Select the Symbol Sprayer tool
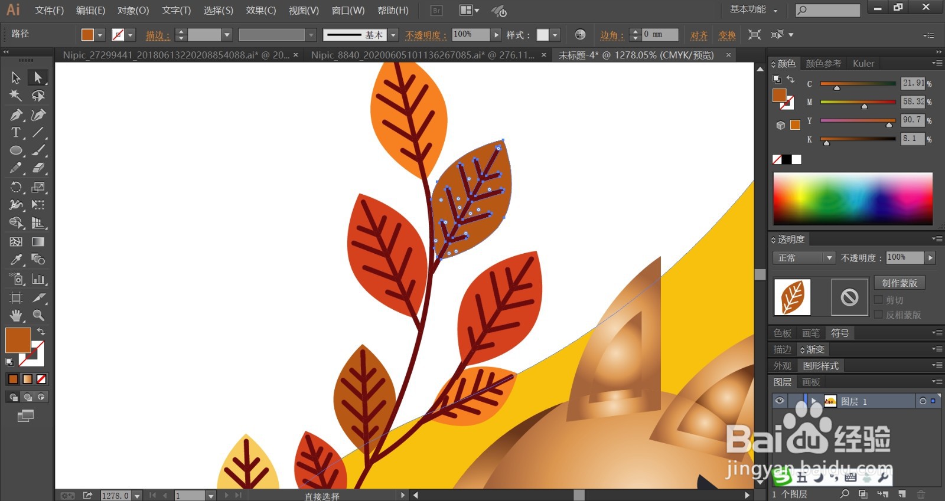This screenshot has width=945, height=501. pos(16,279)
